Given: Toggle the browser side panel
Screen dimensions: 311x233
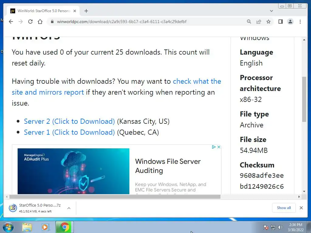Looking at the screenshot, I should click(x=280, y=22).
